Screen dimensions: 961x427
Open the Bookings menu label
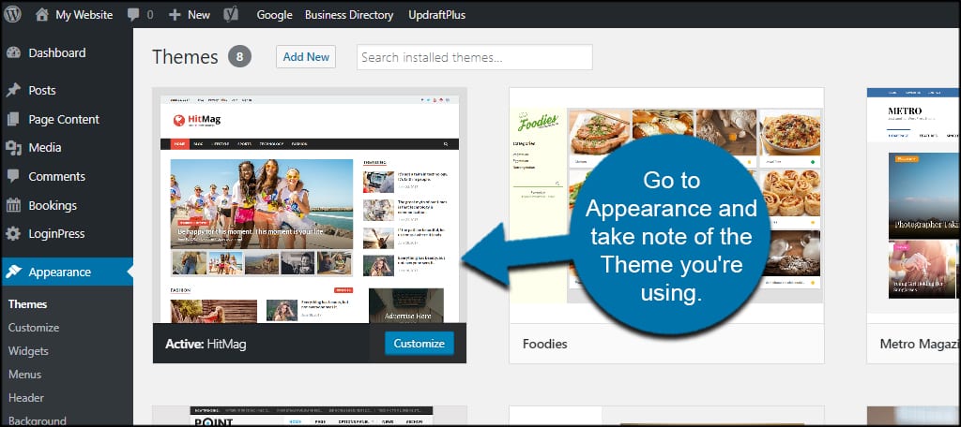point(53,206)
